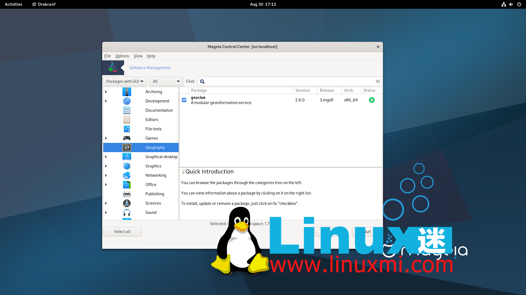Viewport: 526px width, 295px height.
Task: Open the power menu icon in top bar
Action: [x=519, y=4]
